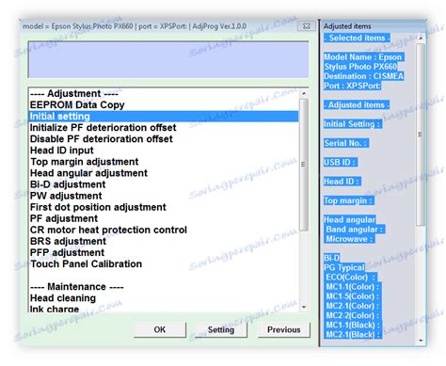Click Destination : CISMEA text

(x=363, y=76)
